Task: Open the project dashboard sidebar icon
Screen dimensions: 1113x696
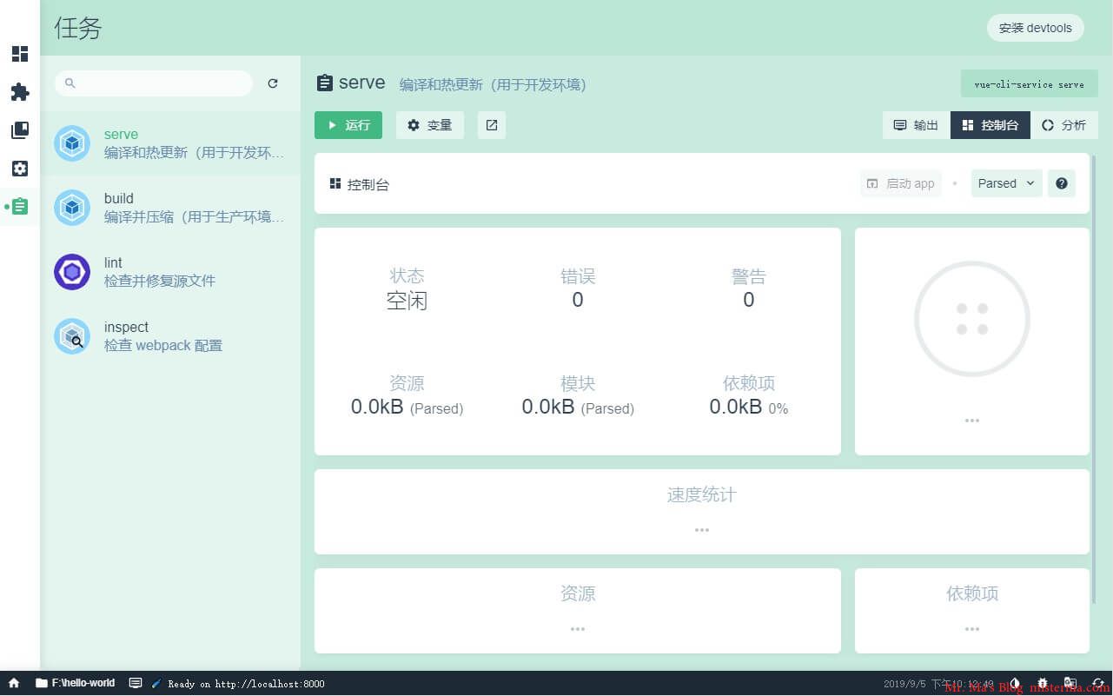Action: coord(20,54)
